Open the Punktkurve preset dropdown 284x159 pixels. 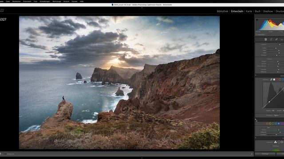coord(277,115)
